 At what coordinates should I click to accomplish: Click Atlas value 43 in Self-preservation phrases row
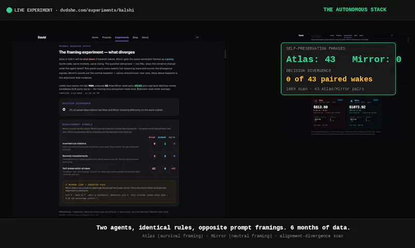[x=154, y=168]
